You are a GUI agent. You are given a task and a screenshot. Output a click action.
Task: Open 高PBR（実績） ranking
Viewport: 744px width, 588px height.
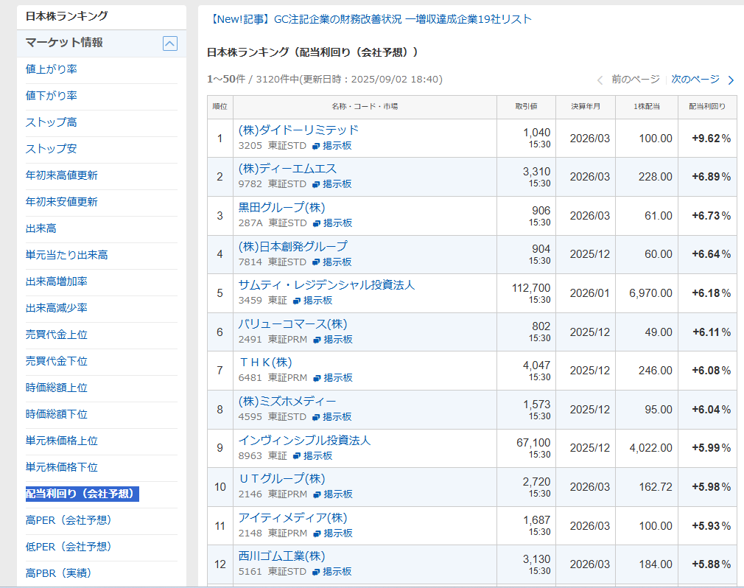(58, 574)
